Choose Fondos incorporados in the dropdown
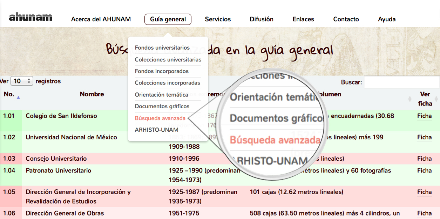 pyautogui.click(x=162, y=71)
